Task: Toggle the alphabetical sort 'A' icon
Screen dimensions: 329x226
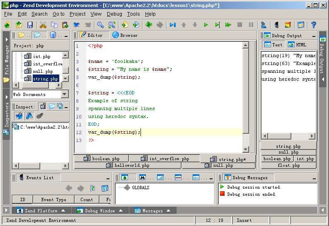Action: tap(29, 116)
